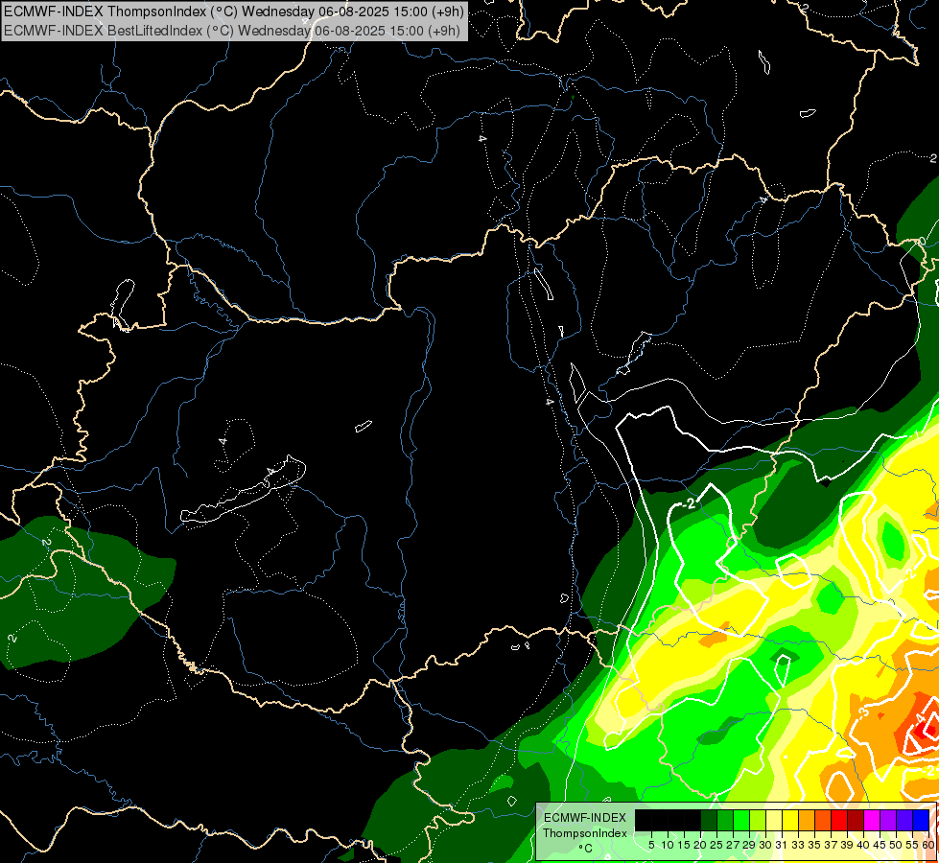The image size is (939, 863).
Task: Click the legend scale value 33
Action: 798,845
